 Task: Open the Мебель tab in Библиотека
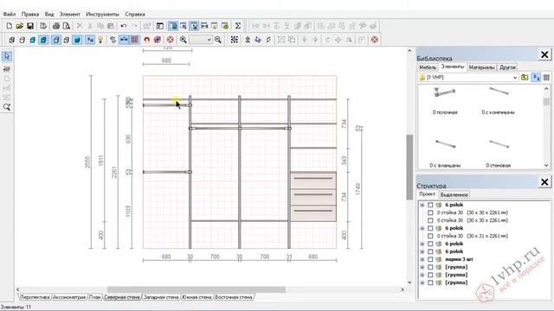click(428, 67)
